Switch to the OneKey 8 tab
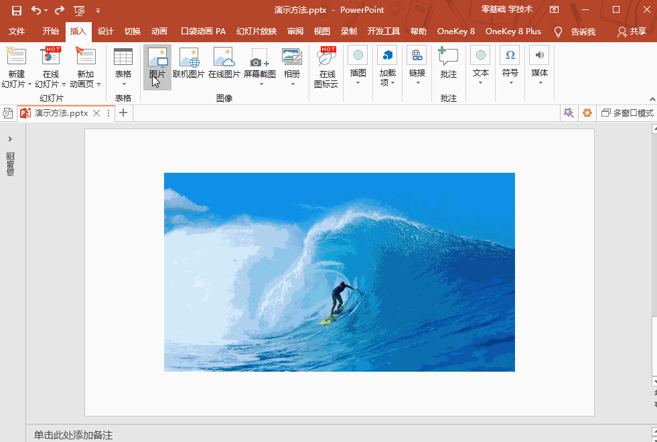 (456, 31)
